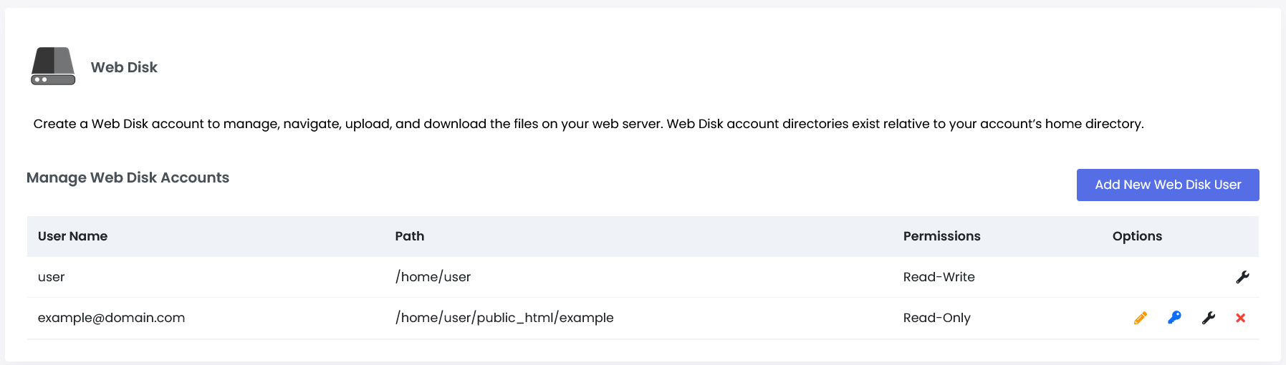Delete example@domain.com with the red X
Screen dimensions: 1286x365
[x=1240, y=318]
